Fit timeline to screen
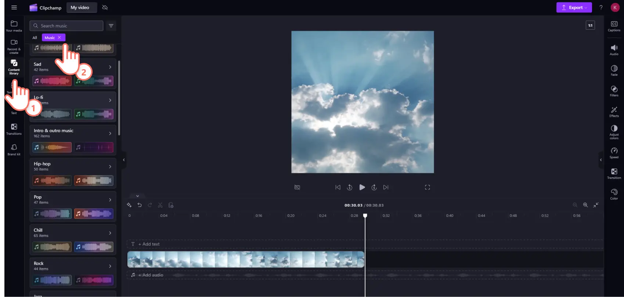This screenshot has height=297, width=624. click(596, 205)
